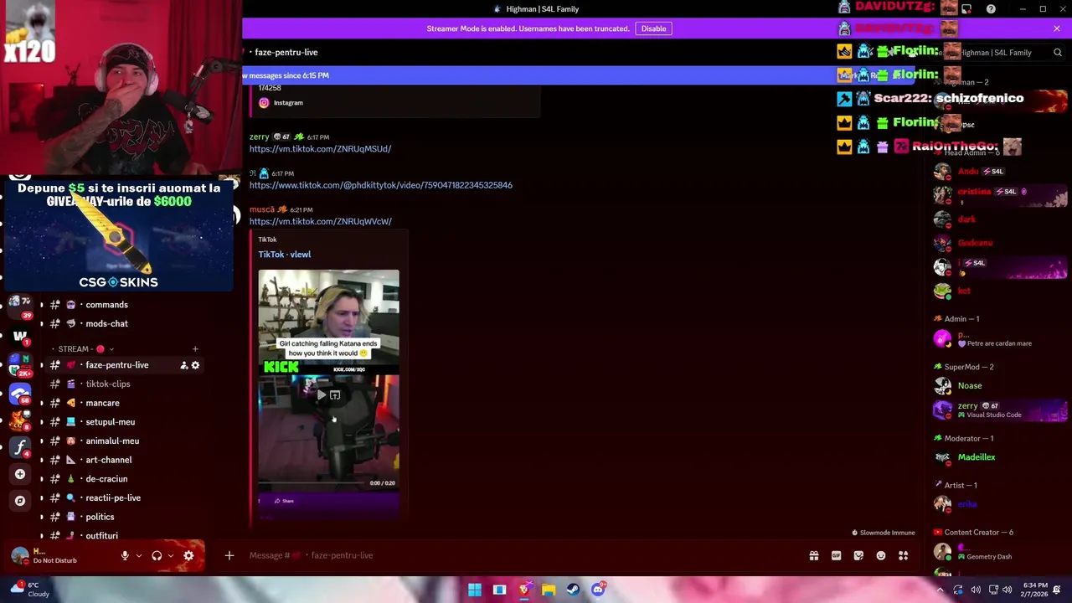Open the weather widget showing 6°C Cloudy
The width and height of the screenshot is (1072, 603).
pyautogui.click(x=28, y=590)
